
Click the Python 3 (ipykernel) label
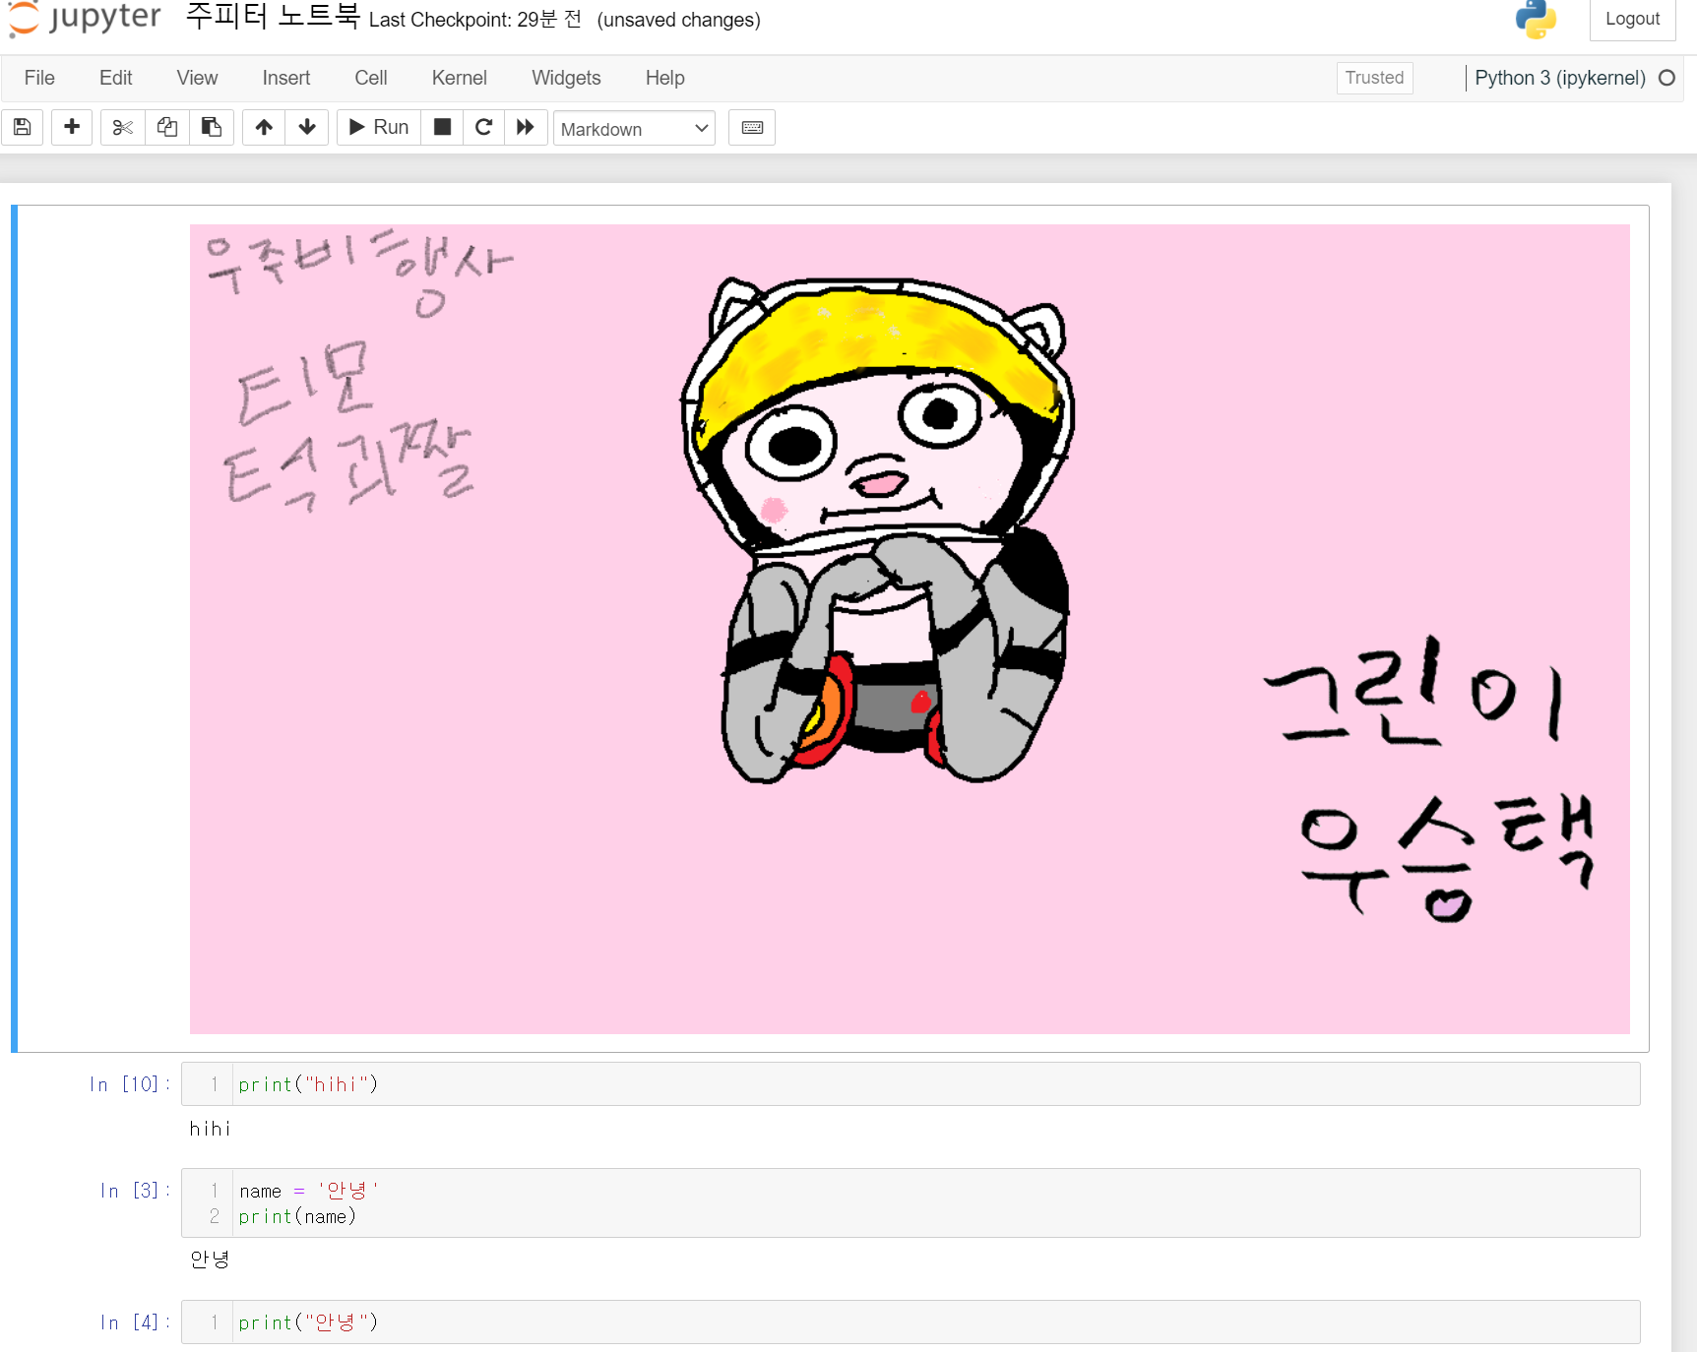click(1560, 78)
